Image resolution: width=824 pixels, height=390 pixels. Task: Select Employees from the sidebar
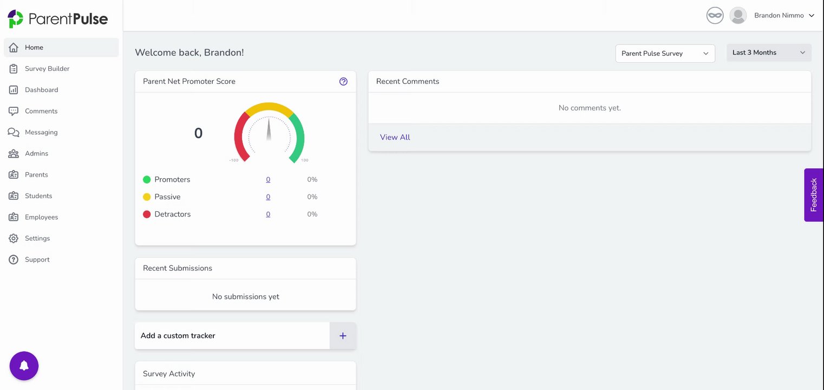[41, 217]
